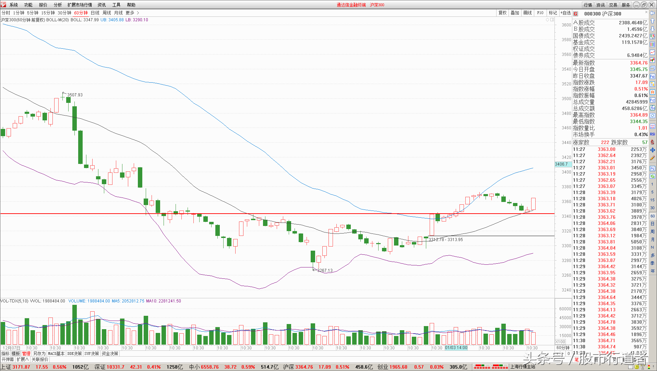Screen dimensions: 657x371
Task: Open the f(x) formula sidebar icon
Action: (x=653, y=108)
